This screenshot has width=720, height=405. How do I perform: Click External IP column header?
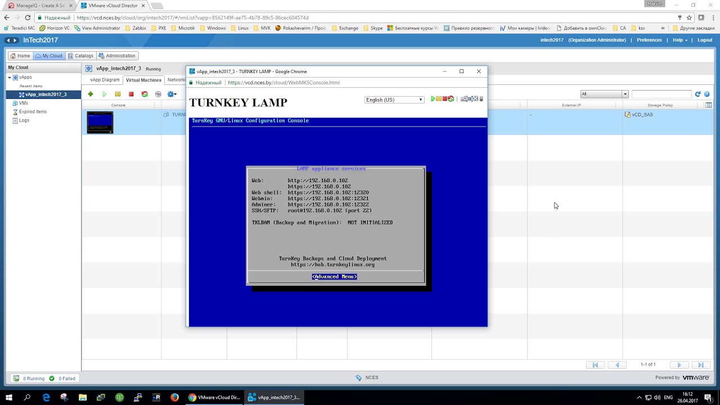571,105
